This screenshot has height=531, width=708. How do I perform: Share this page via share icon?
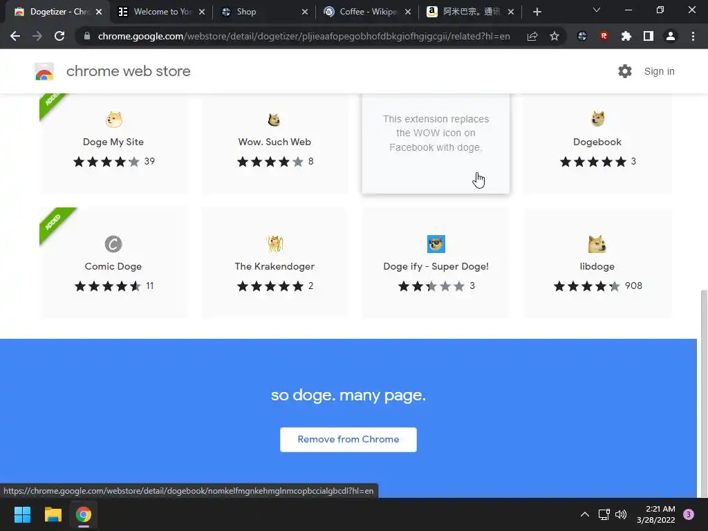coord(532,36)
